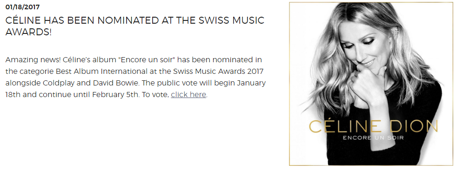Image resolution: width=470 pixels, height=170 pixels.
Task: Click the word "CÉLINE" in the headline
Action: pos(23,20)
